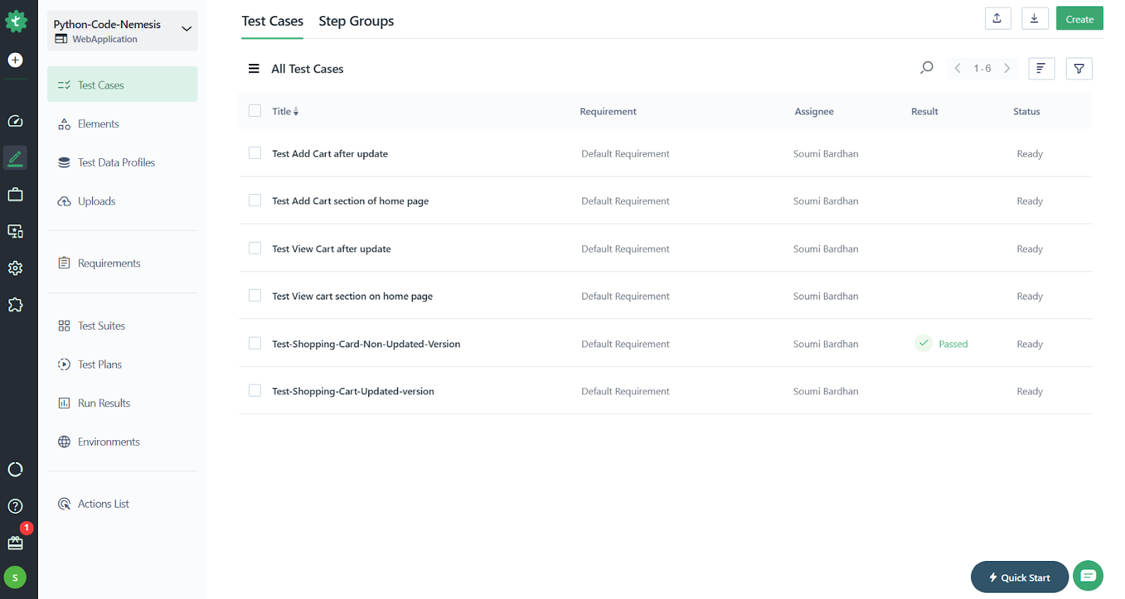Switch to the Step Groups tab
The height and width of the screenshot is (599, 1125).
tap(356, 21)
